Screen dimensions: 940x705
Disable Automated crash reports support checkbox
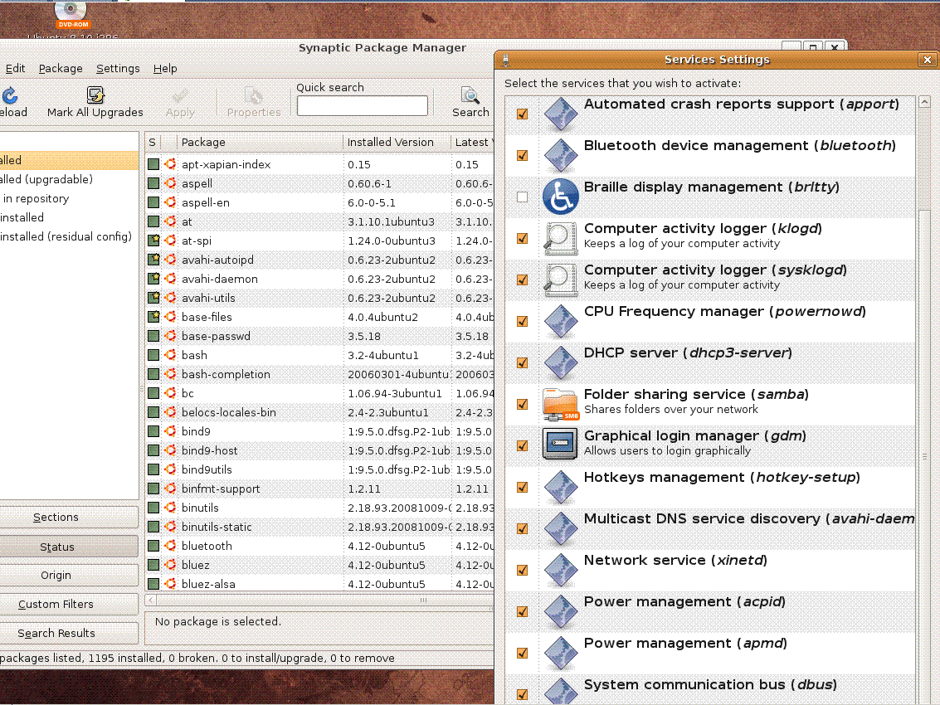522,114
